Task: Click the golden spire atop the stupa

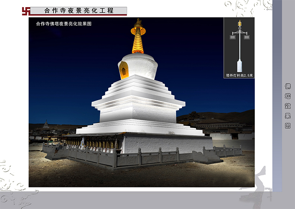Action: [x=138, y=36]
